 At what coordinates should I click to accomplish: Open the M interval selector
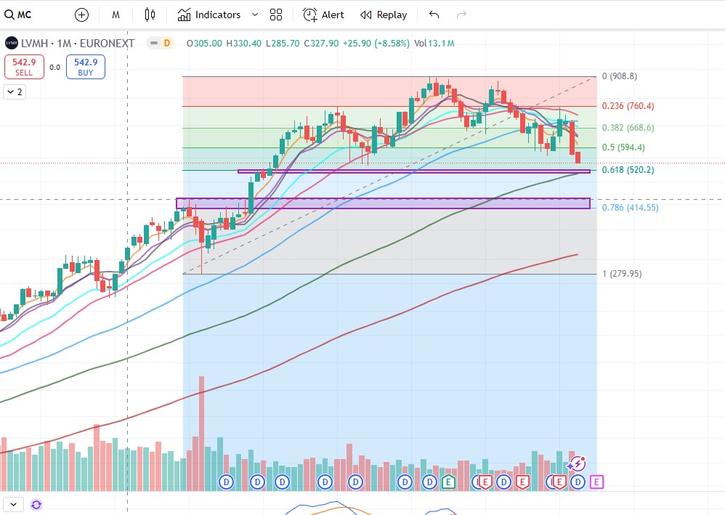(116, 15)
